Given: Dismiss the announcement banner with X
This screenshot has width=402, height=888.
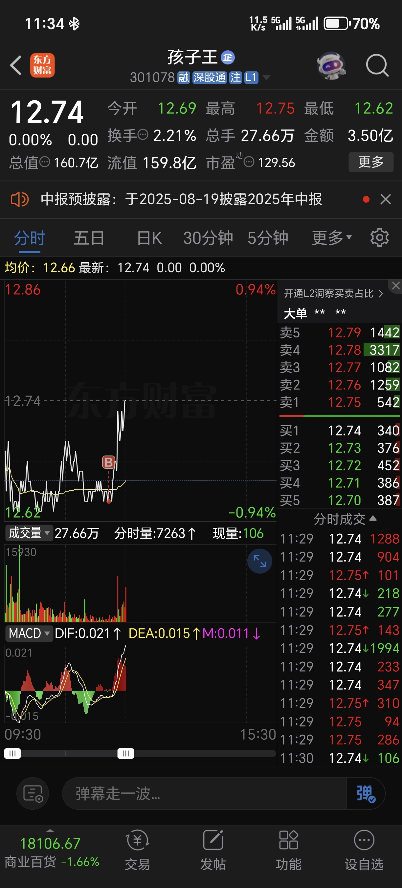Looking at the screenshot, I should (x=386, y=199).
